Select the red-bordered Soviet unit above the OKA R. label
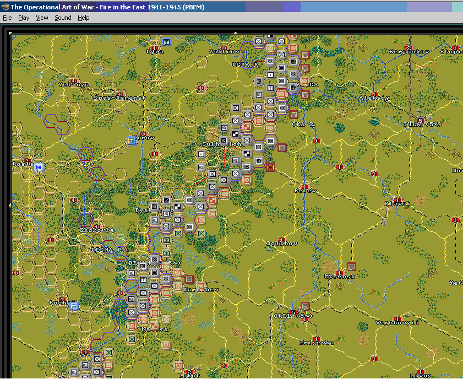The height and width of the screenshot is (379, 463). [293, 115]
